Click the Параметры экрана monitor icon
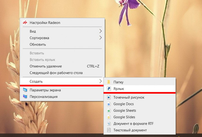202x137 pixels. [26, 90]
